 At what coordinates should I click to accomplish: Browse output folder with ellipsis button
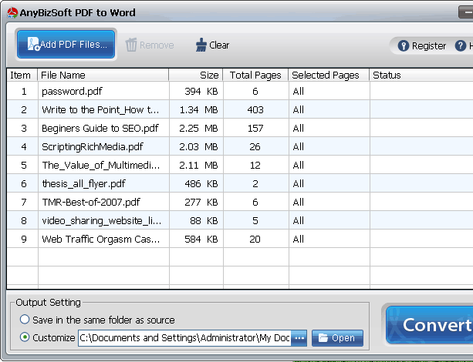(x=299, y=338)
